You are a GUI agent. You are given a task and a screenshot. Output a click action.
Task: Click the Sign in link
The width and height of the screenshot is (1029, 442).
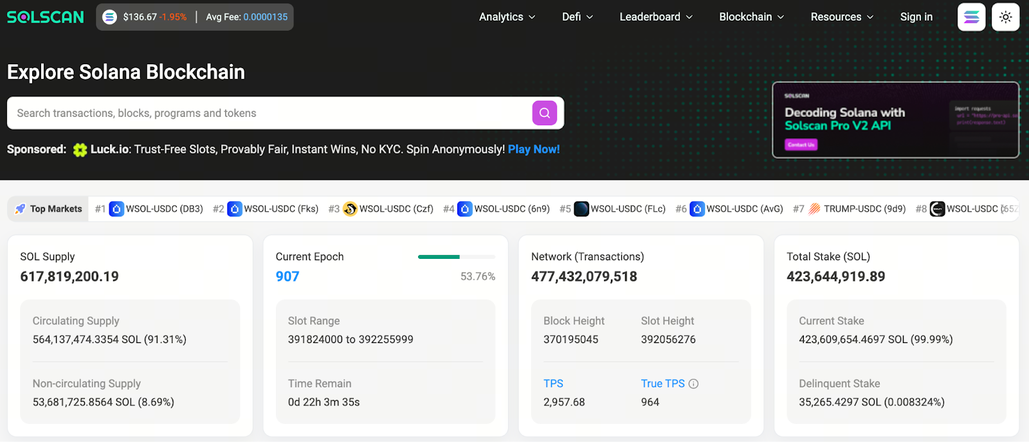[x=916, y=17]
